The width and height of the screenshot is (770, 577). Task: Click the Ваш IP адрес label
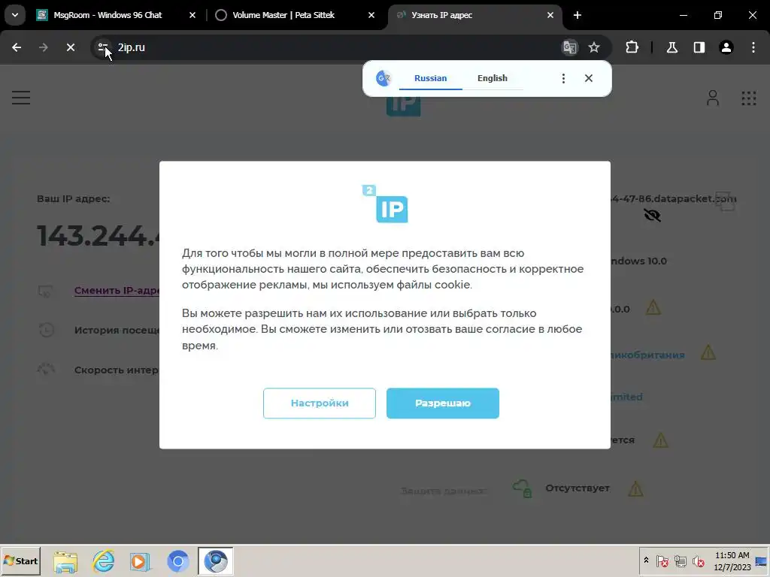pos(73,198)
